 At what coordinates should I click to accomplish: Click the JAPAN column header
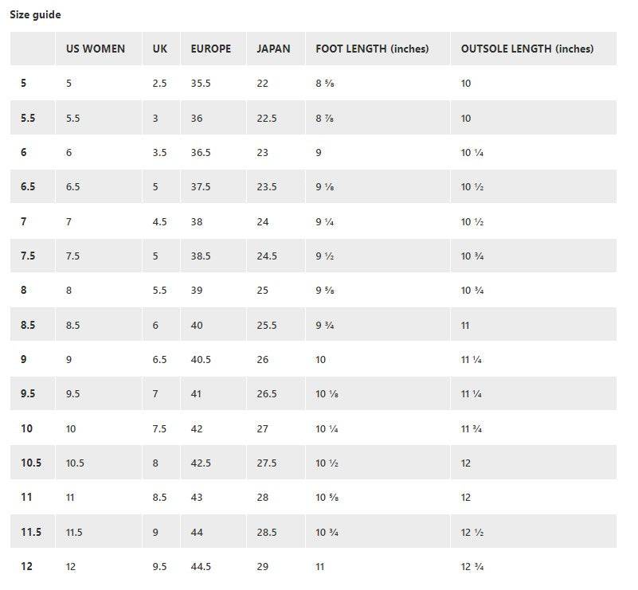273,49
